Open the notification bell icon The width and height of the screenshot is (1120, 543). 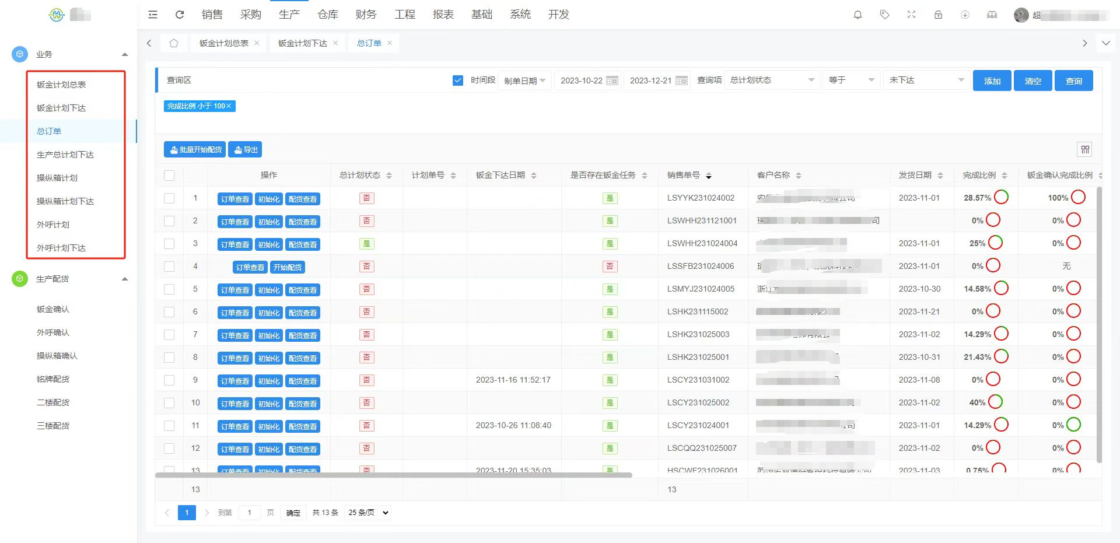(857, 15)
